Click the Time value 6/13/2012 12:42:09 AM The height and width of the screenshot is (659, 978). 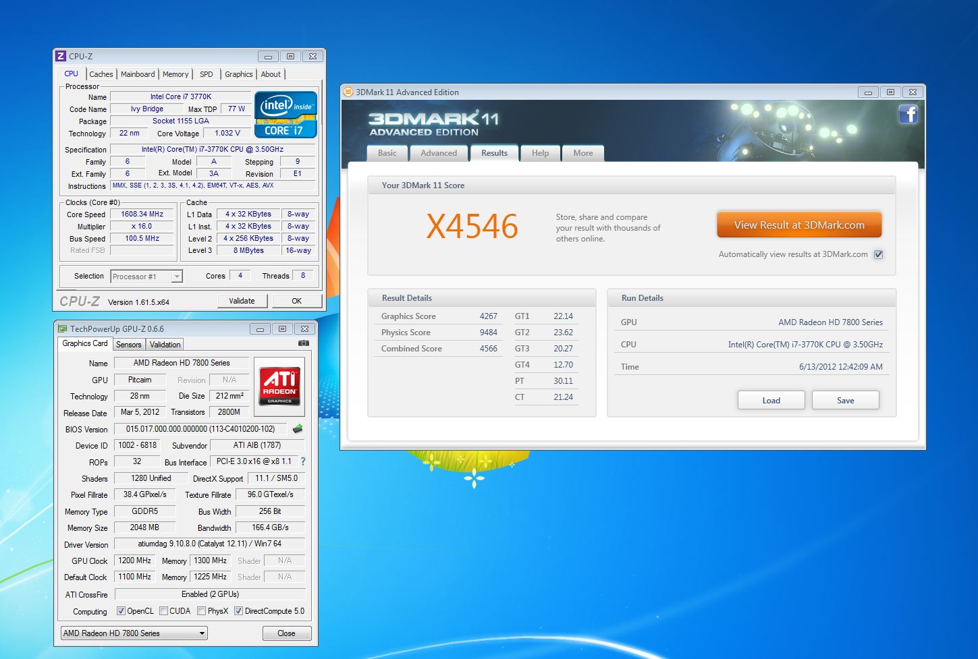[840, 367]
